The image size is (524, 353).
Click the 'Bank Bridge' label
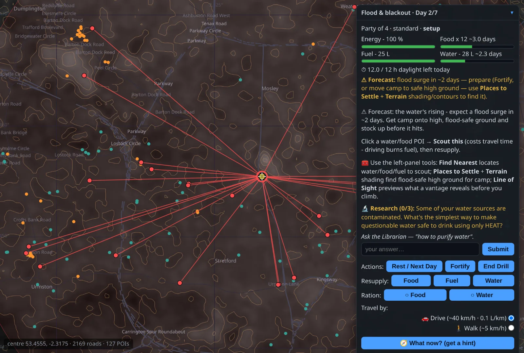(x=14, y=132)
